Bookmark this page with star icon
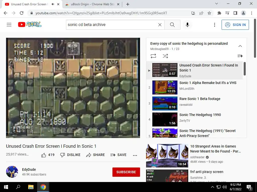Screen dimensions: 257x192 click(x=209, y=13)
